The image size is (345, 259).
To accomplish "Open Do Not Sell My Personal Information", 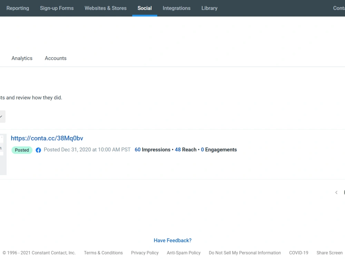I will [245, 253].
